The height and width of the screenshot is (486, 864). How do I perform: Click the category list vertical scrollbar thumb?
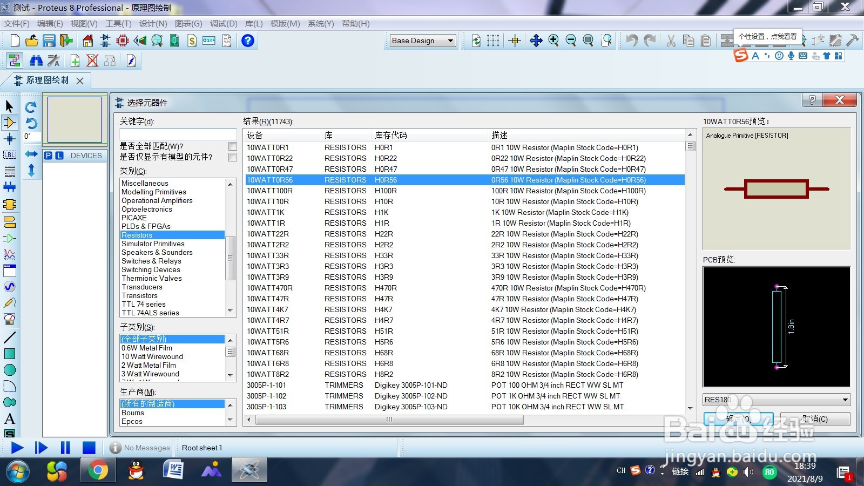230,258
